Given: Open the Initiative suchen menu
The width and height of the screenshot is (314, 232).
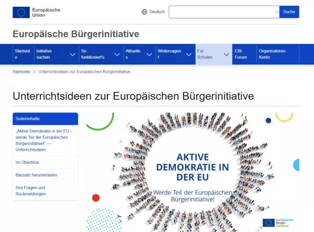Looking at the screenshot, I should (44, 54).
